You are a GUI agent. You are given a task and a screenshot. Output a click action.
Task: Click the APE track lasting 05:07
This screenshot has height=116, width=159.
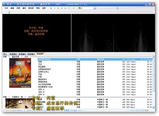(x=95, y=100)
